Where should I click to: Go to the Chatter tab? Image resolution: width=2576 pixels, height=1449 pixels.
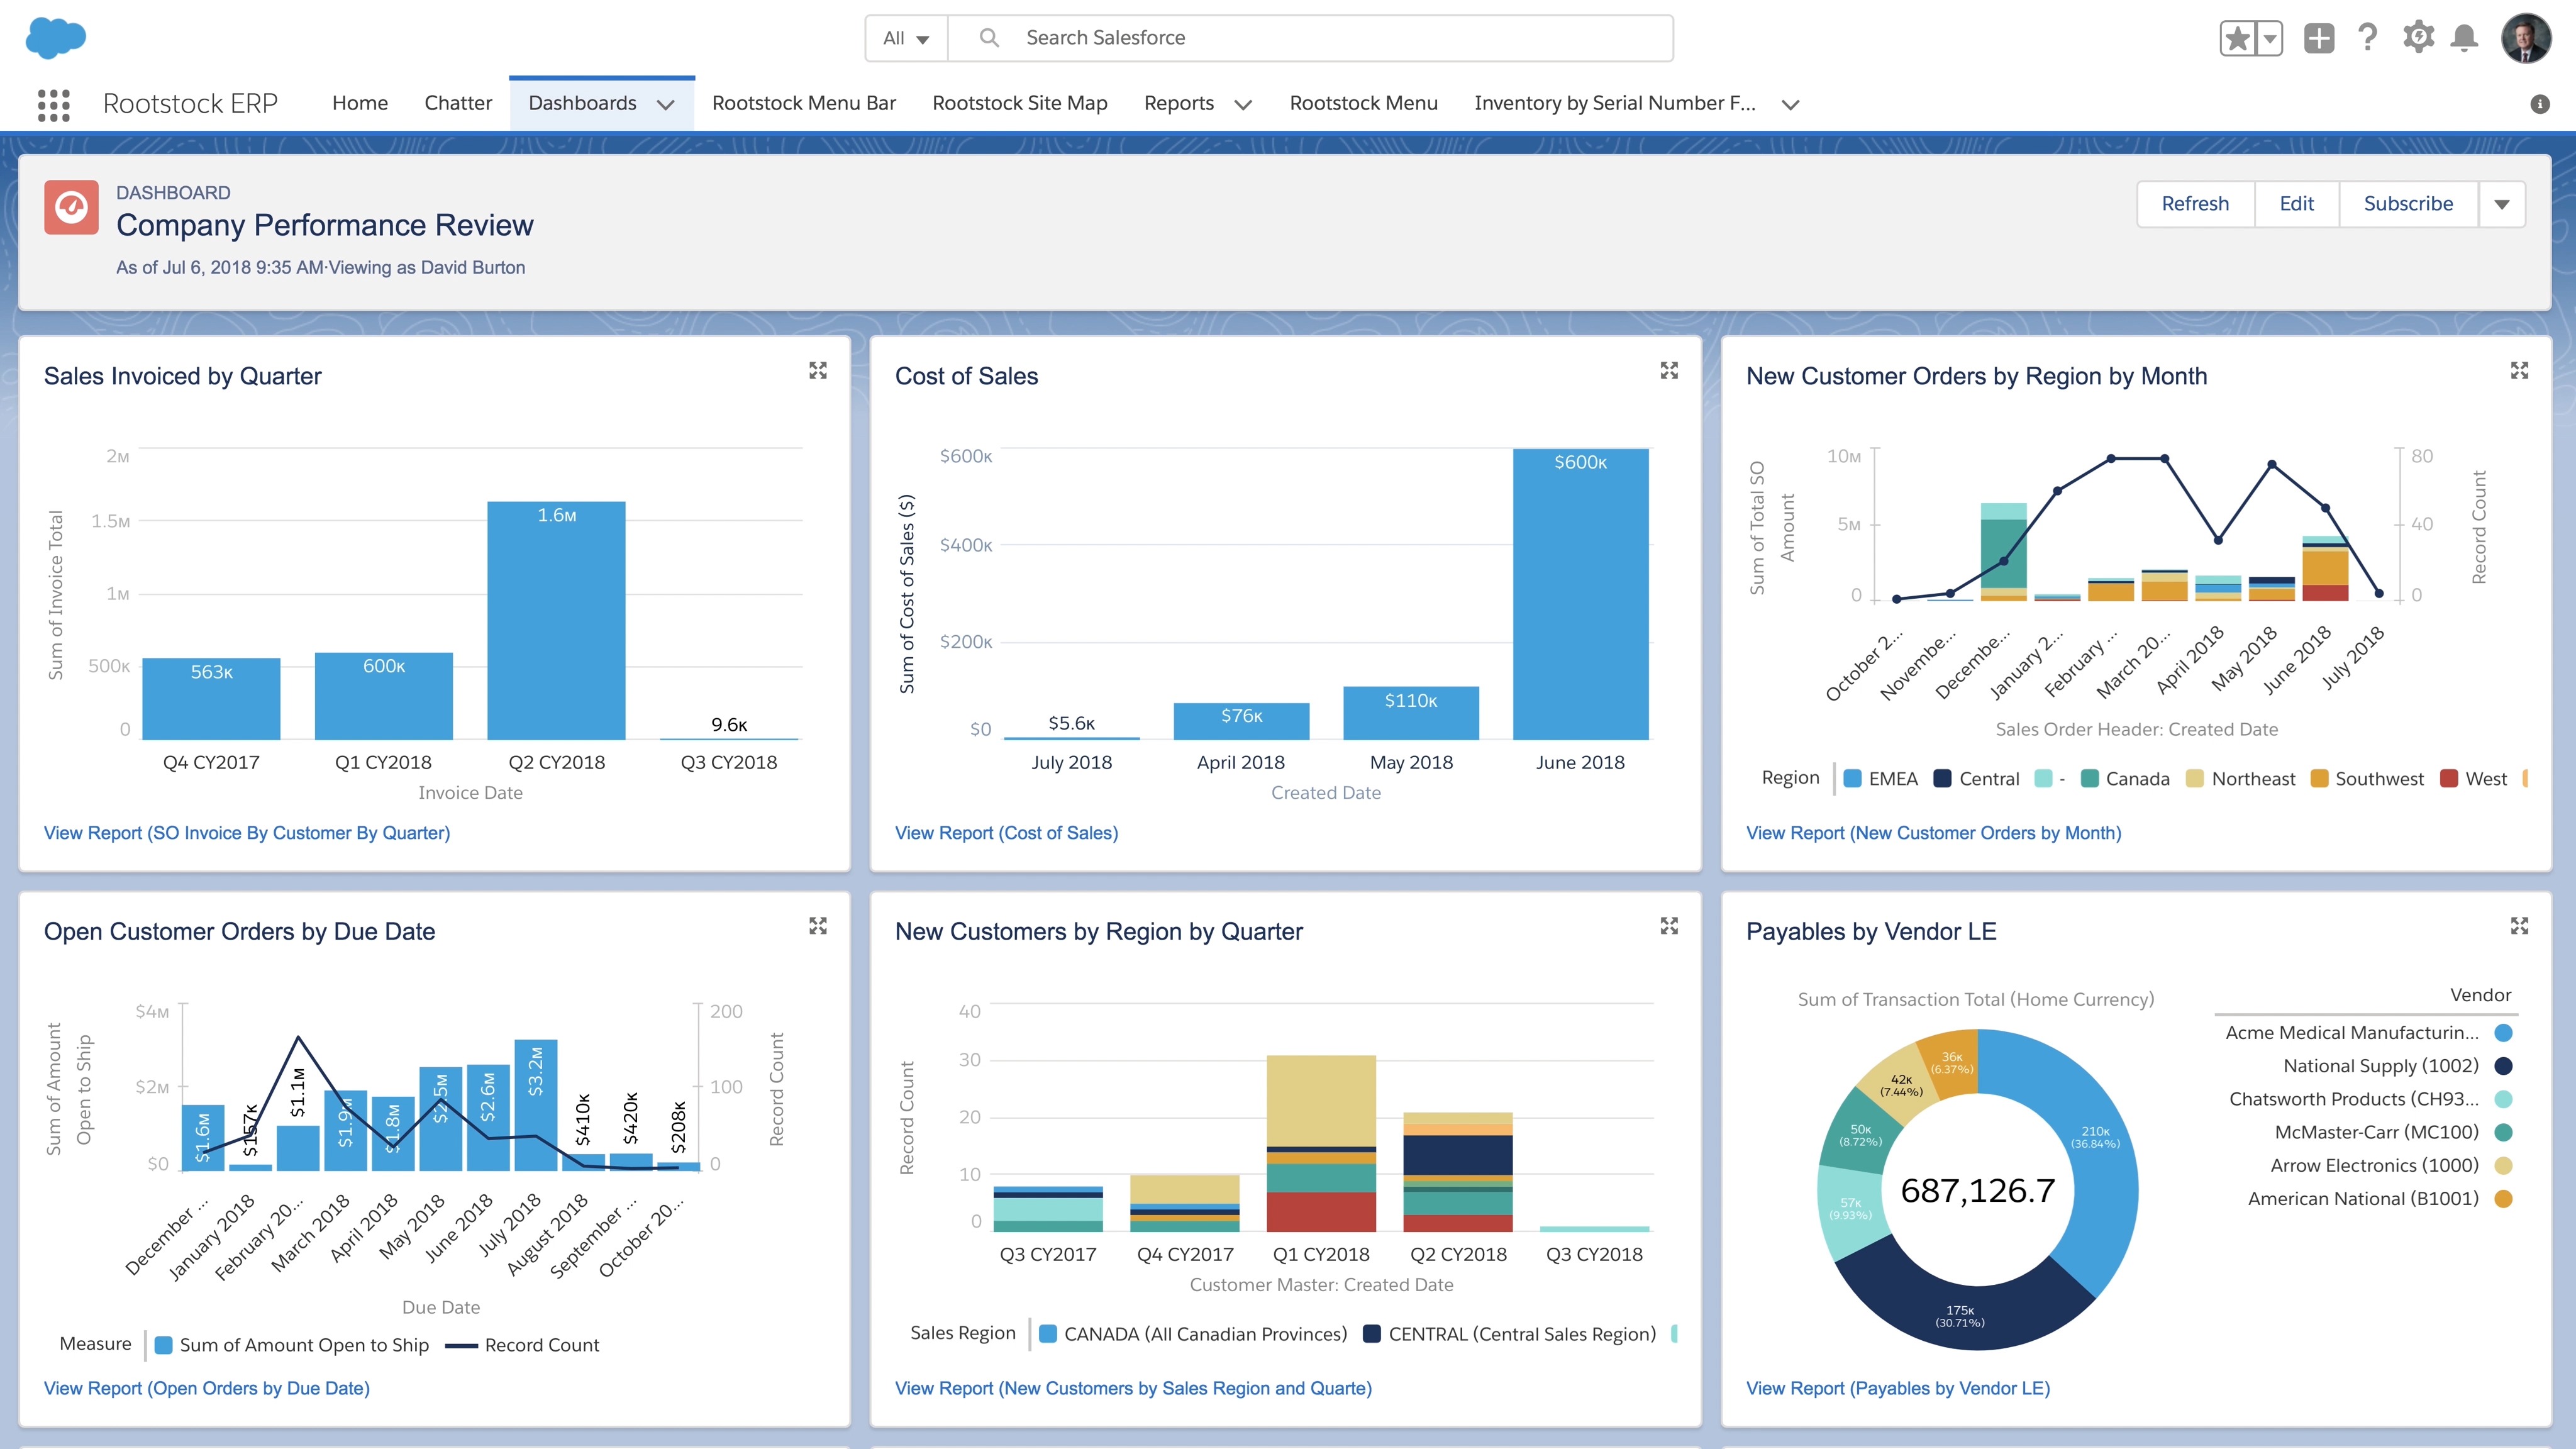[458, 103]
